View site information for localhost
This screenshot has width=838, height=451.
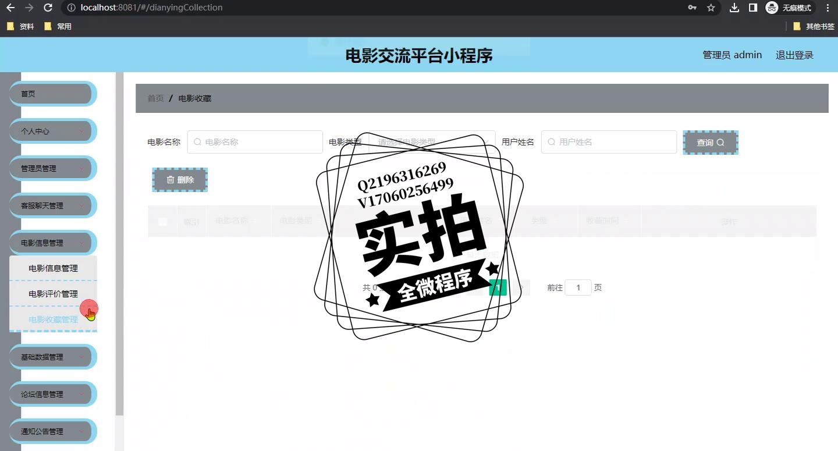[72, 8]
